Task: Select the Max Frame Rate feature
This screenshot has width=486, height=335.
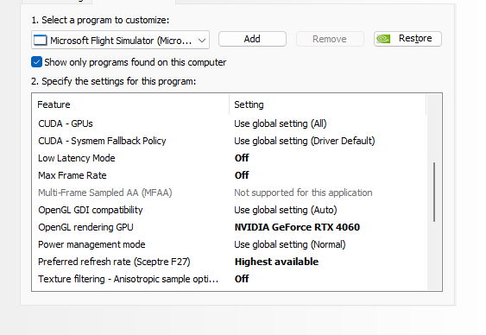Action: tap(73, 175)
